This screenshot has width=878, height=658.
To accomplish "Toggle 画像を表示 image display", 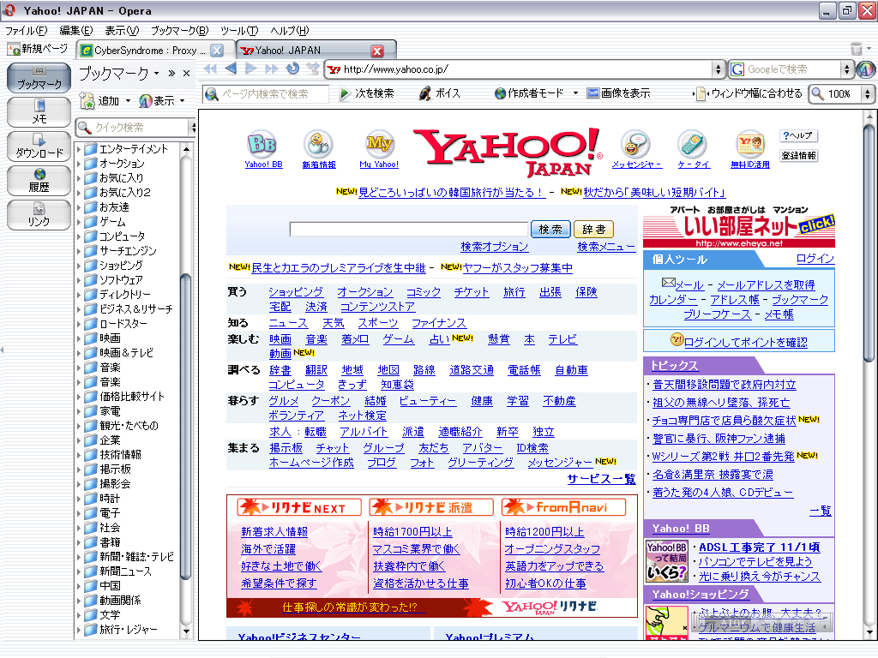I will [x=618, y=93].
